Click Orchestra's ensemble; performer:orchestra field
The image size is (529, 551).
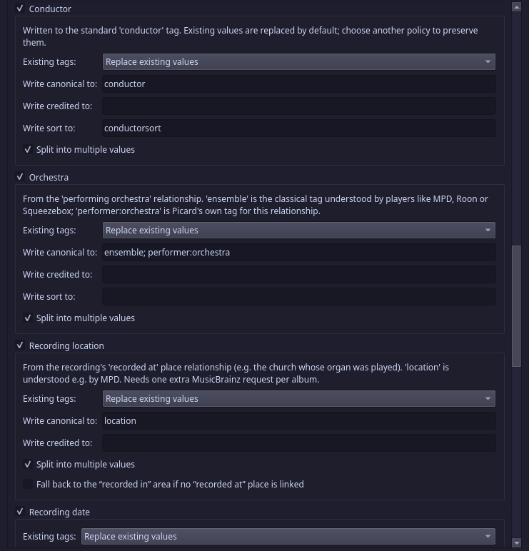299,253
